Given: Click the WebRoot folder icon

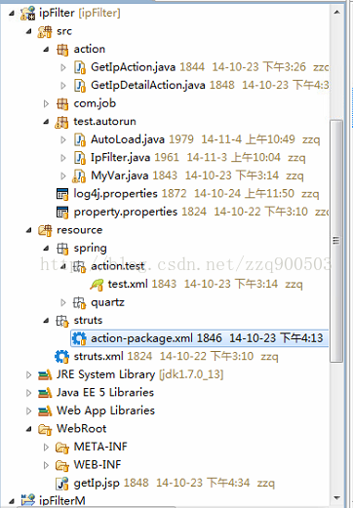Looking at the screenshot, I should click(45, 429).
